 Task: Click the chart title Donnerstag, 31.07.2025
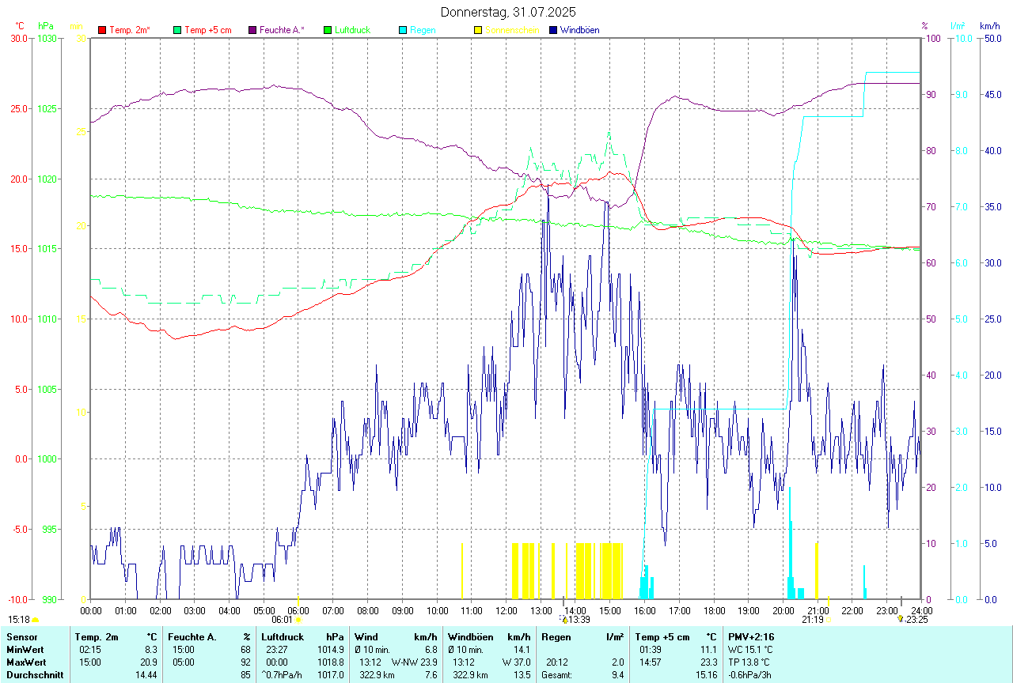508,12
